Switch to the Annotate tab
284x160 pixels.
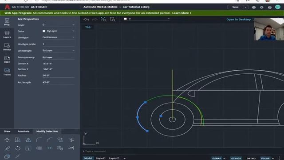click(x=24, y=132)
